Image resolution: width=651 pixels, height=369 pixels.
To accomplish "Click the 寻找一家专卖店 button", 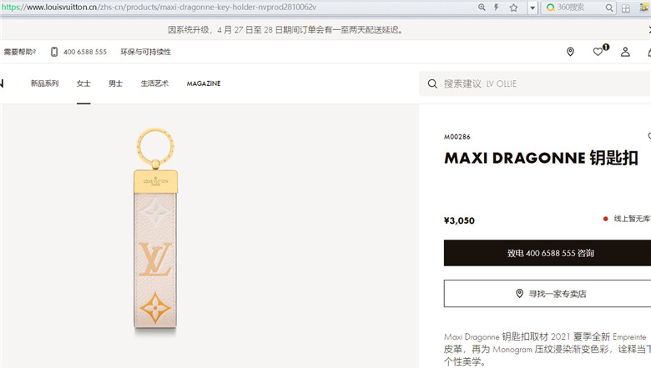I will coord(548,294).
